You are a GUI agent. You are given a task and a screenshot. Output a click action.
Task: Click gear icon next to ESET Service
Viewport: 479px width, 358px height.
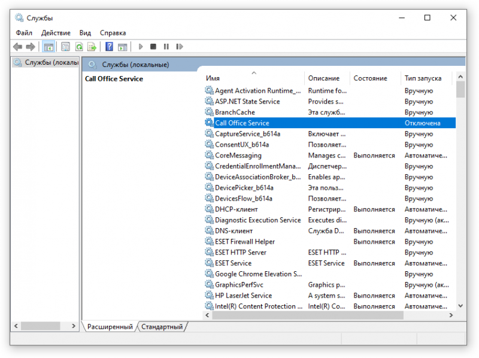tap(209, 263)
